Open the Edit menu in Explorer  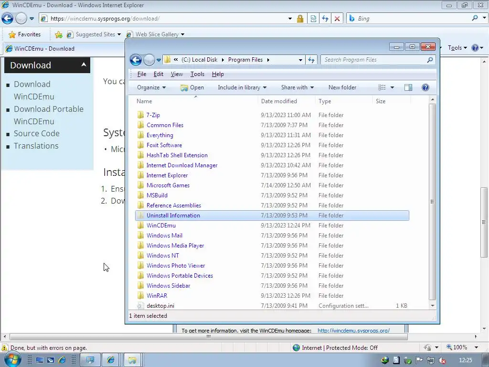(x=159, y=74)
